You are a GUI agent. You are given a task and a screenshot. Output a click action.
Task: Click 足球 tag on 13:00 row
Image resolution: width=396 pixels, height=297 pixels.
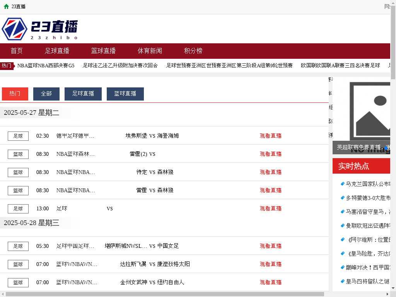18,208
